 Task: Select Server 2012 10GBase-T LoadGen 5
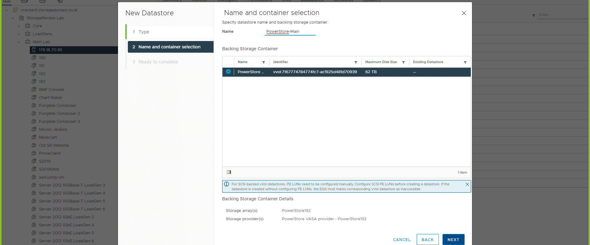(72, 201)
